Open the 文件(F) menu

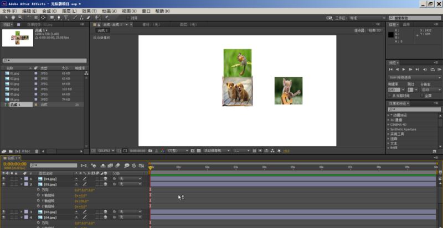click(x=9, y=11)
